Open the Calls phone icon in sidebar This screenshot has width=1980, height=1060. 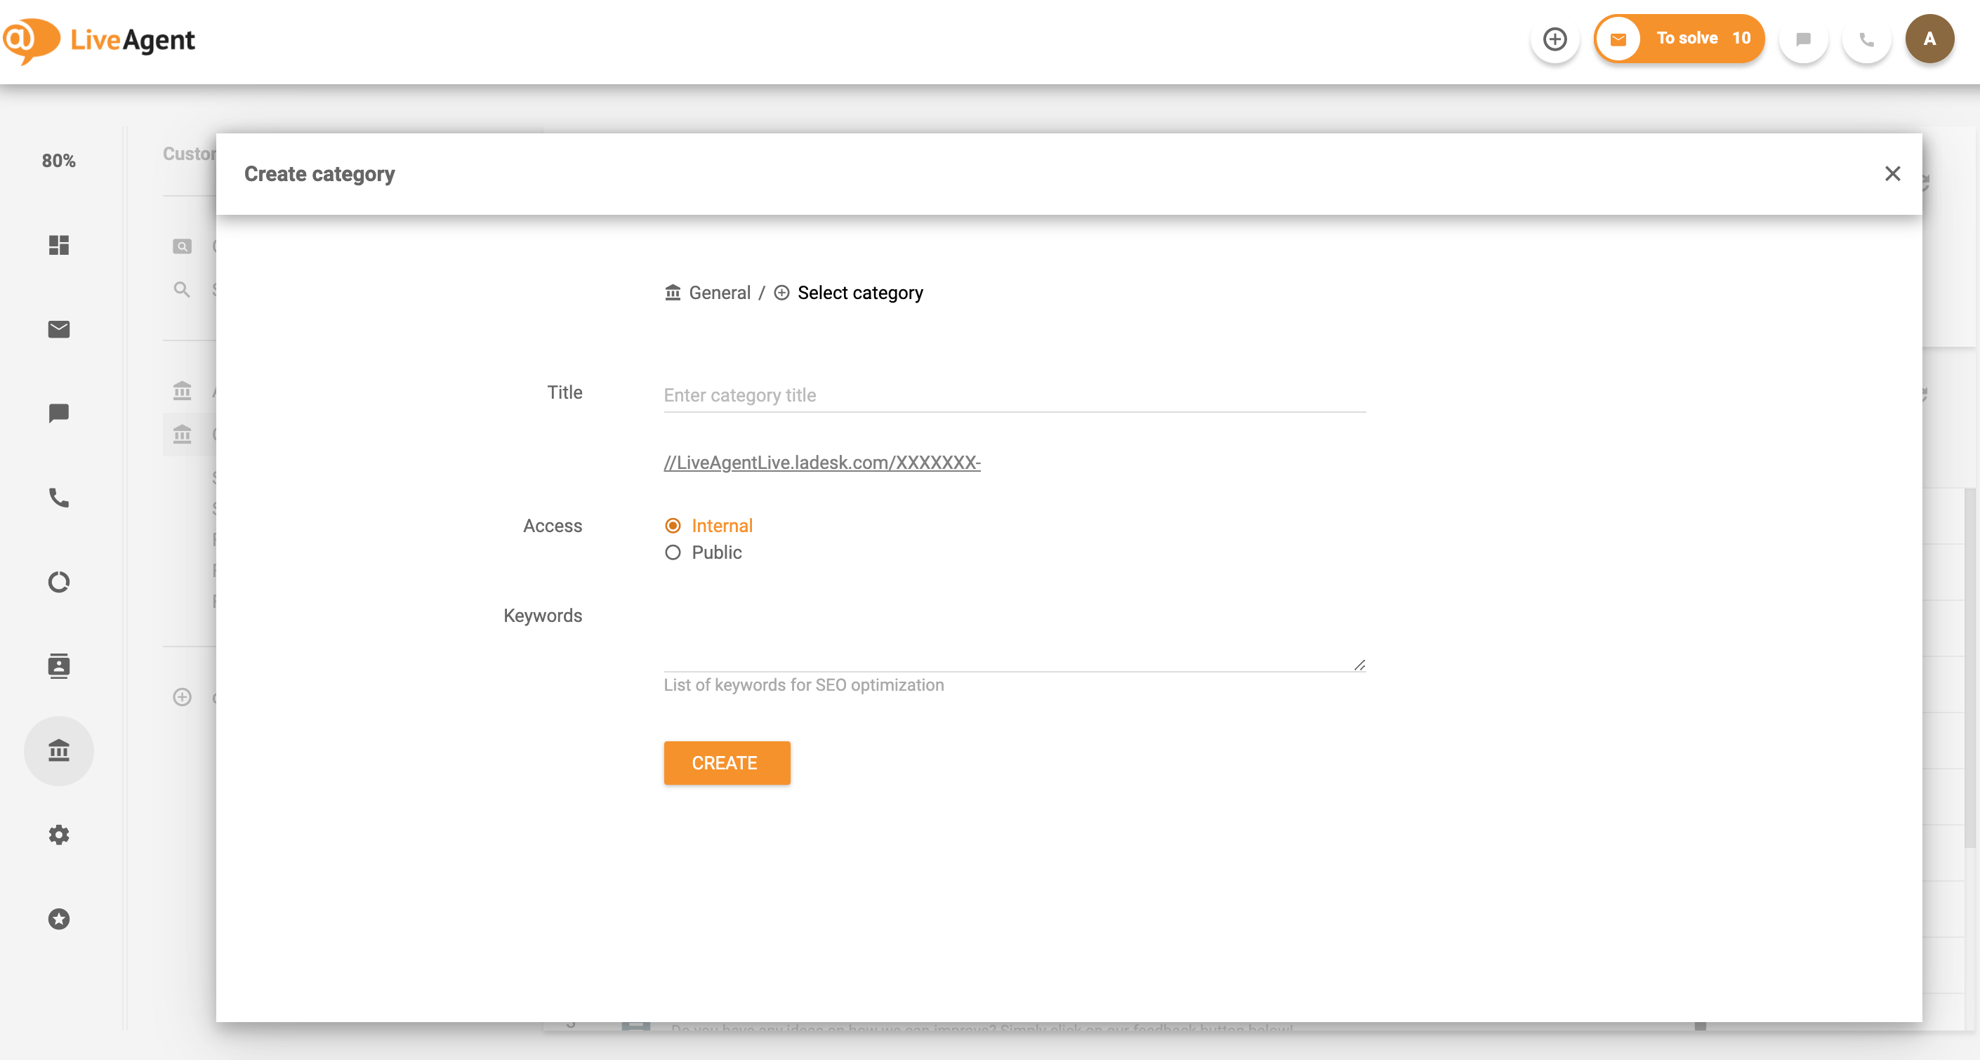coord(58,497)
